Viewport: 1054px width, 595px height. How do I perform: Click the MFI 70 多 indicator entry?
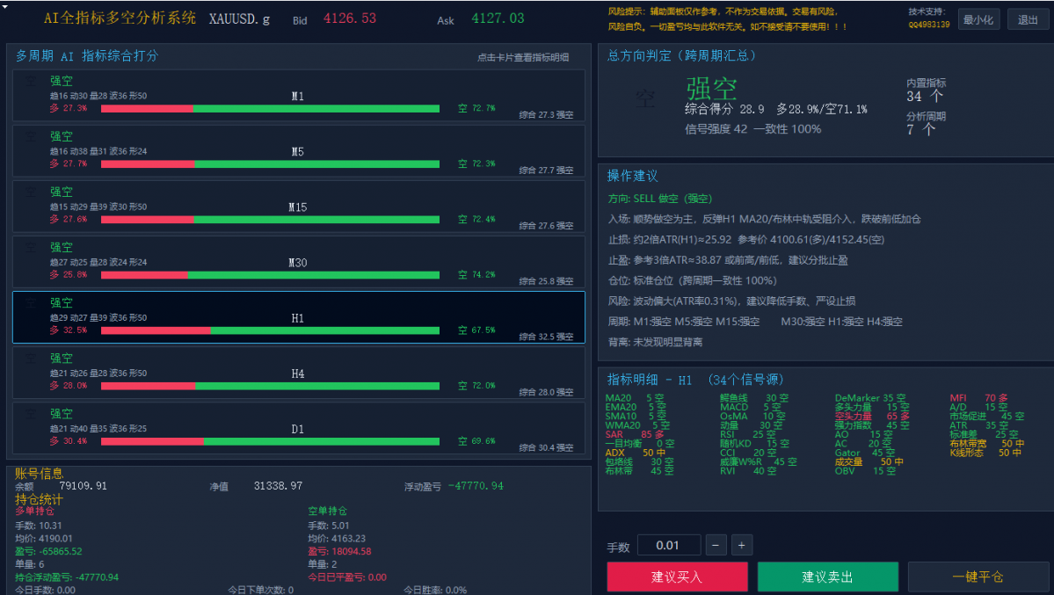(x=978, y=398)
